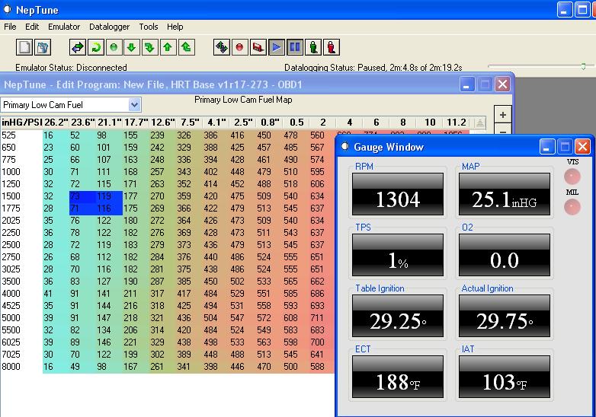Click cell value 711 in 5000 row
596x417 pixels.
pyautogui.click(x=317, y=317)
